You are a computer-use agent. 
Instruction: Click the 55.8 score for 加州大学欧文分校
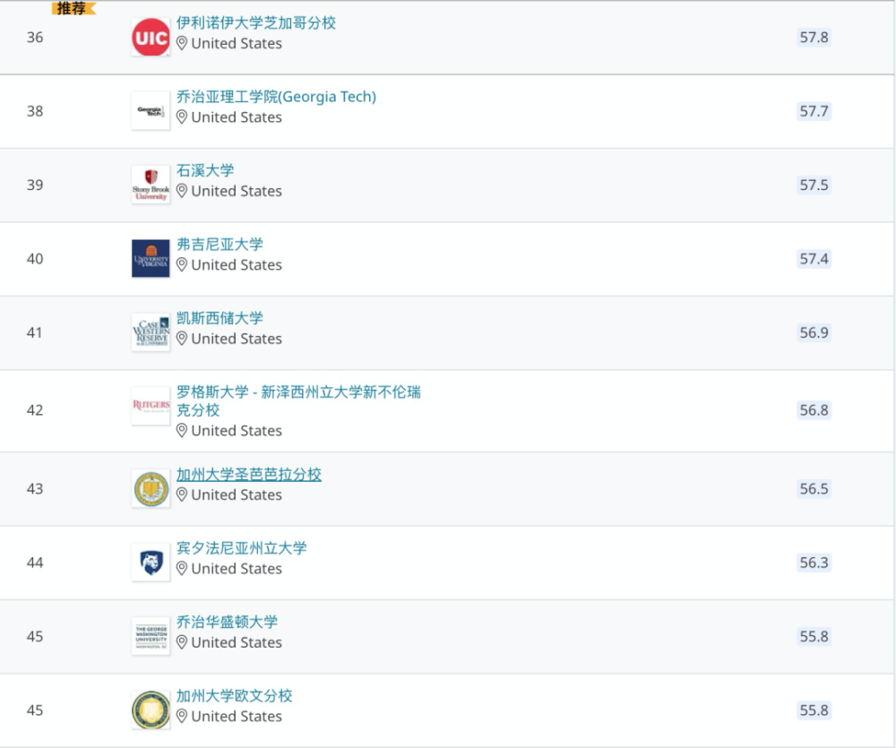[814, 710]
